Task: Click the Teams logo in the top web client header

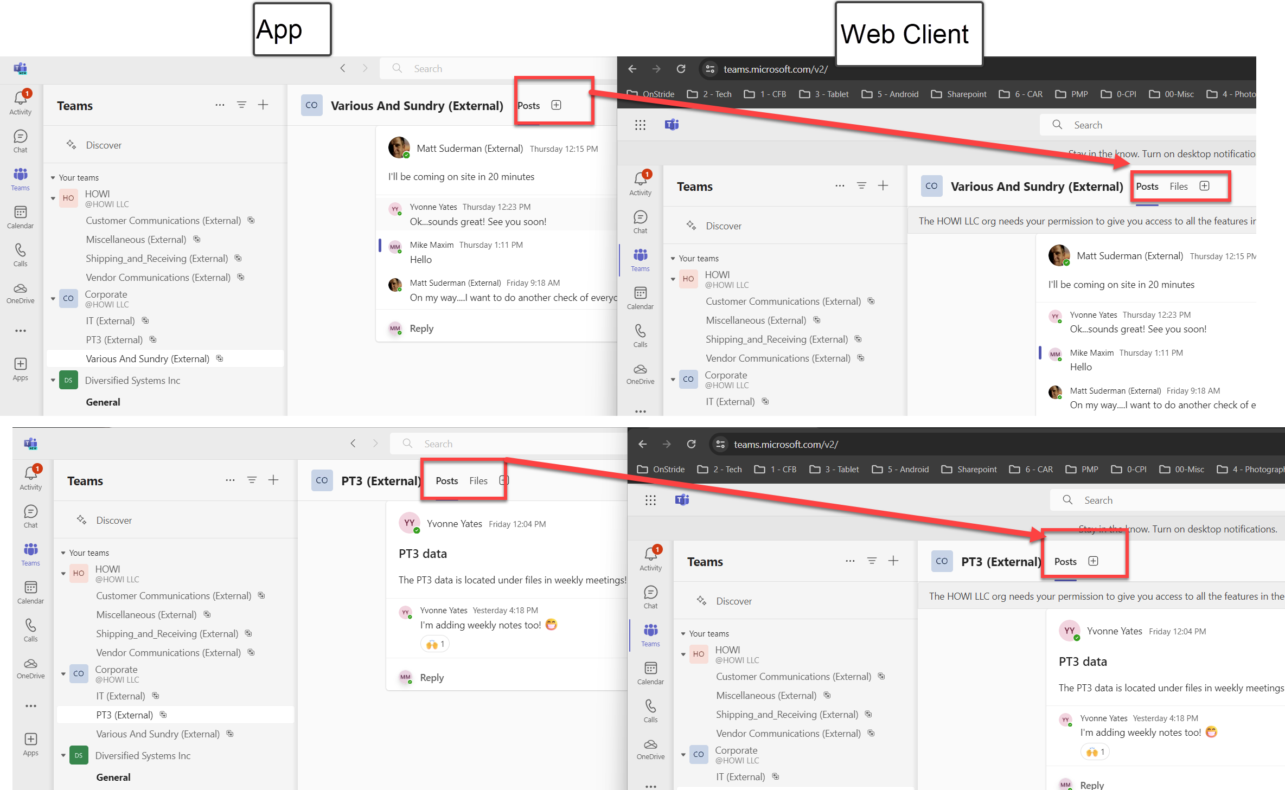Action: point(672,125)
